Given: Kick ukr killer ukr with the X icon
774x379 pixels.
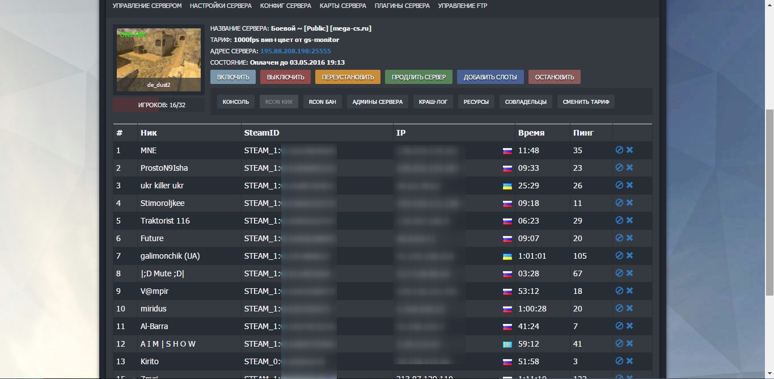Looking at the screenshot, I should pos(629,185).
